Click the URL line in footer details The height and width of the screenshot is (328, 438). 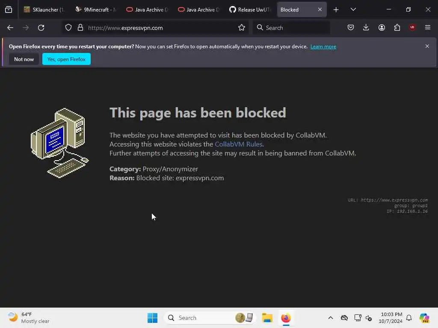click(388, 200)
